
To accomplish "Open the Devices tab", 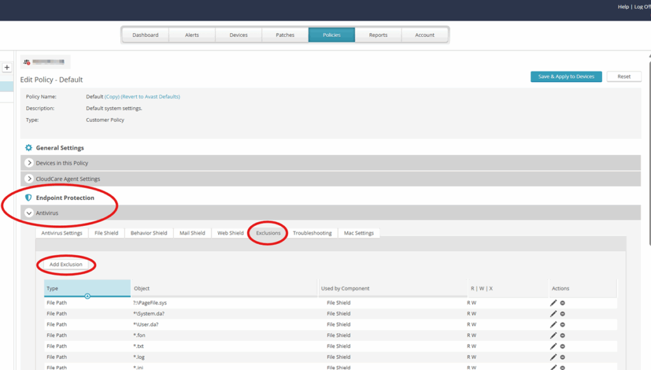I will pyautogui.click(x=238, y=35).
